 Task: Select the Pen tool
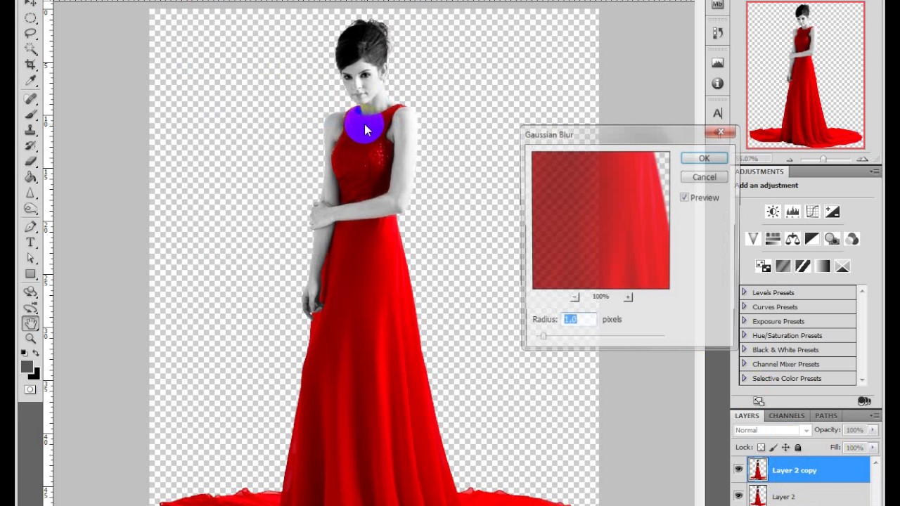(30, 227)
